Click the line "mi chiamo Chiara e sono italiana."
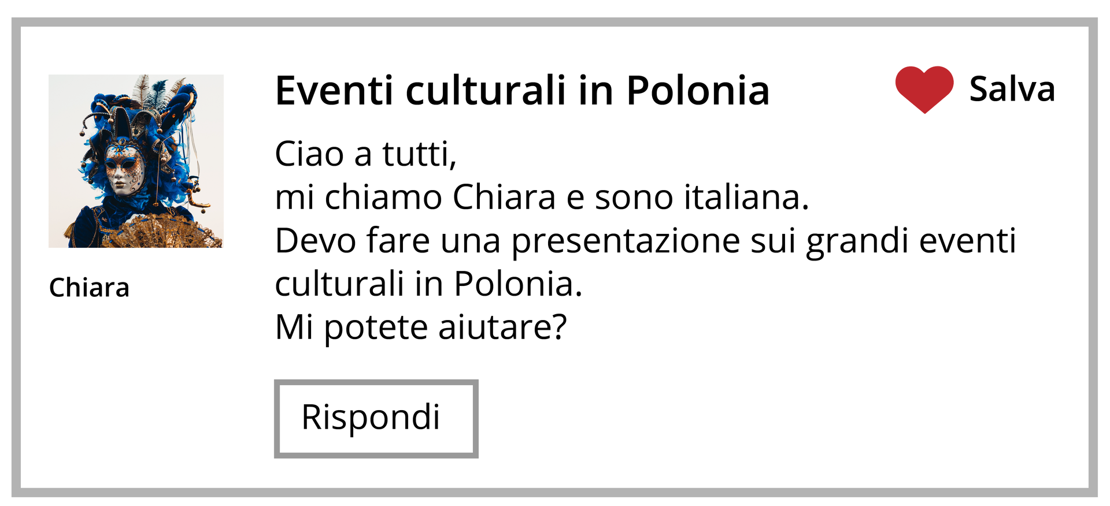The height and width of the screenshot is (506, 1110). 542,198
